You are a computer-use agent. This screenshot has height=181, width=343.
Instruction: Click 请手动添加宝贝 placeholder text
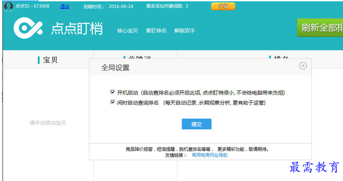point(47,123)
